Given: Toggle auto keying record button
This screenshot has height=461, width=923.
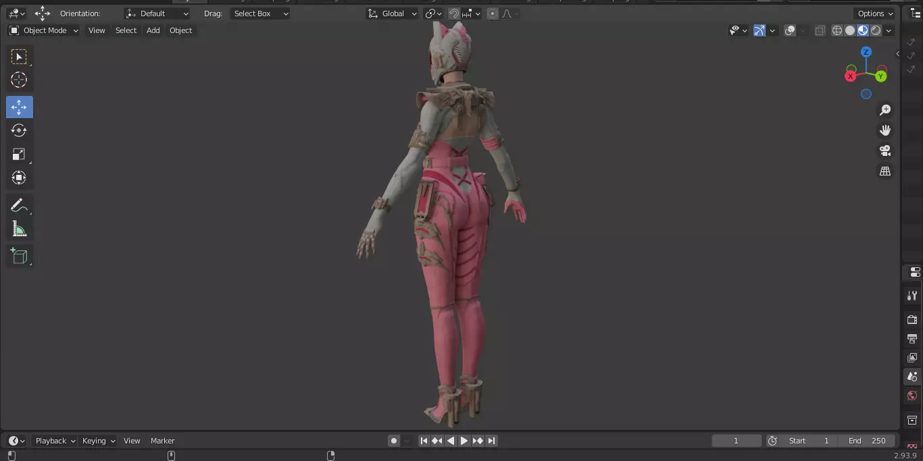Looking at the screenshot, I should (394, 441).
